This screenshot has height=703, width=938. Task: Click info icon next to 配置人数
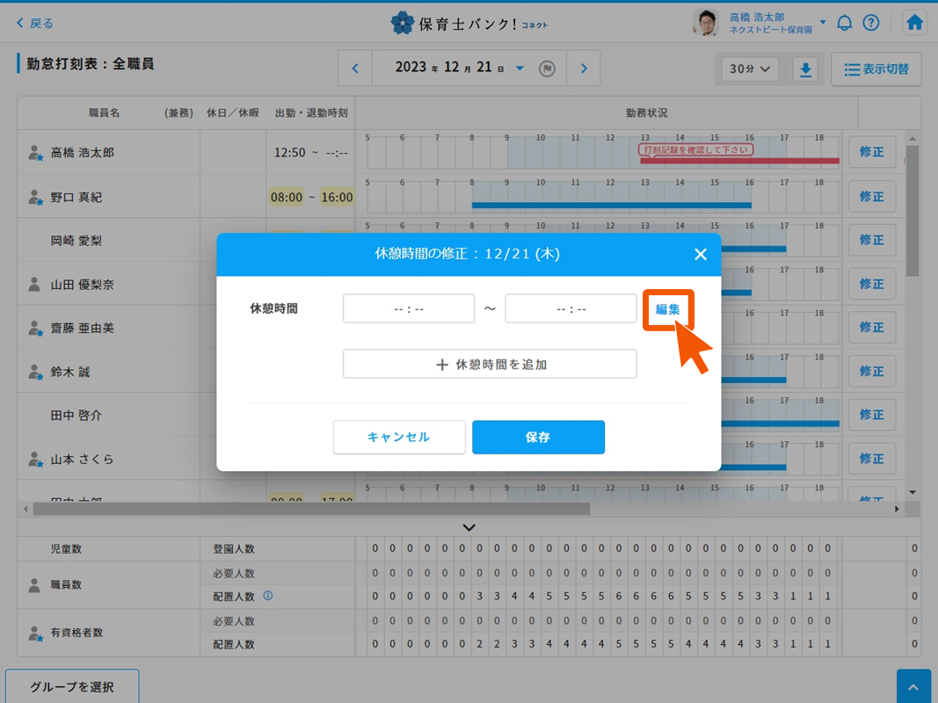click(x=268, y=596)
